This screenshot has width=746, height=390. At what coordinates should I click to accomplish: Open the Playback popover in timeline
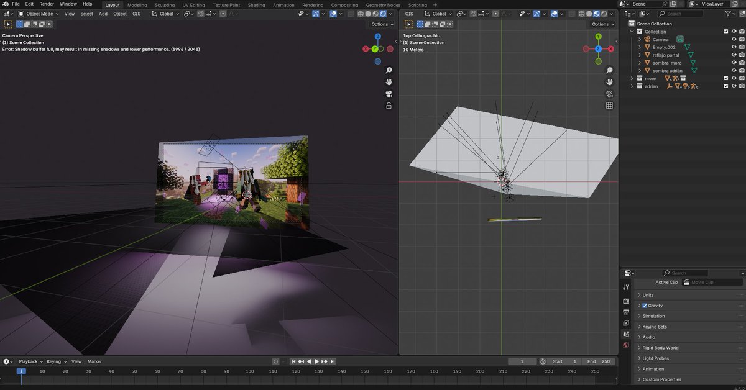tap(30, 361)
